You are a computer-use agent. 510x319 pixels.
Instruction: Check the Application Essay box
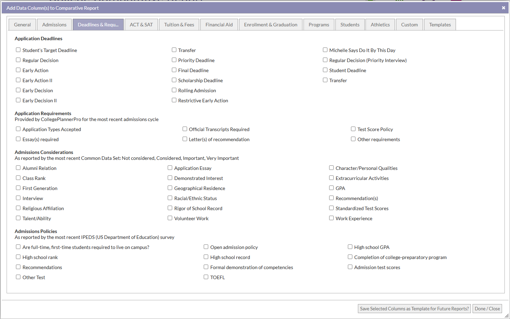pos(170,168)
